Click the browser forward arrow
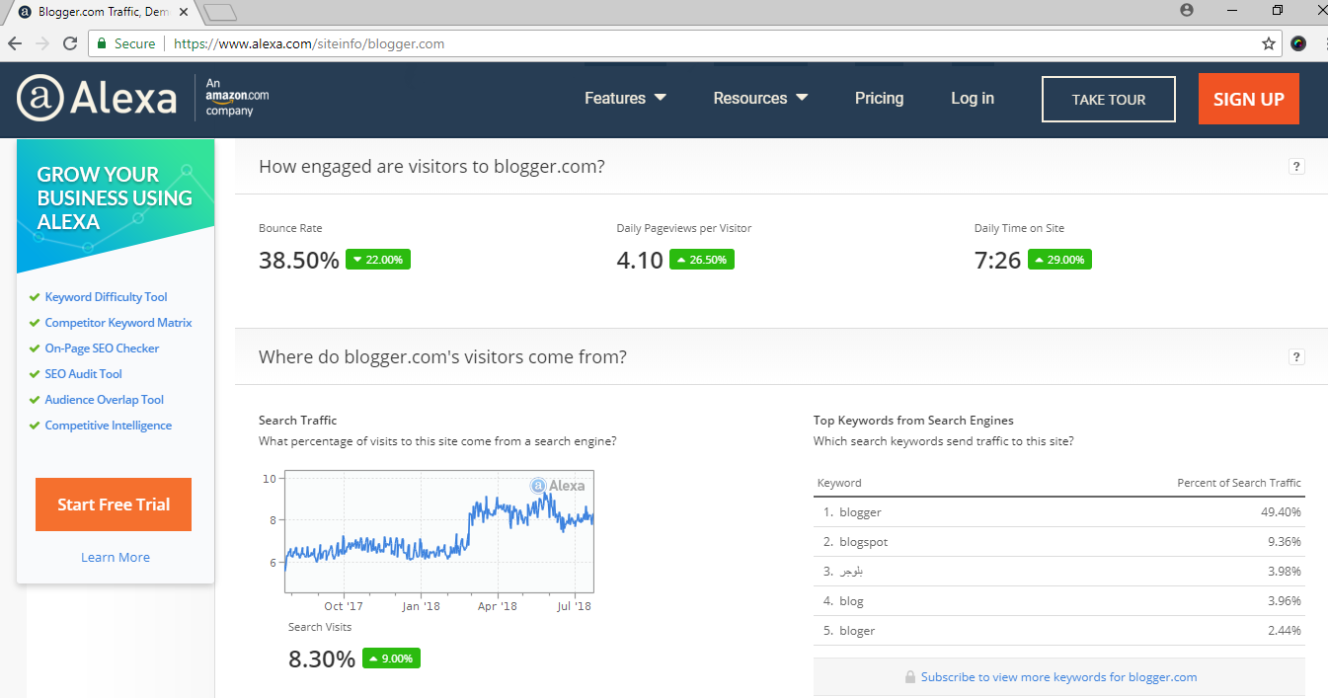The image size is (1328, 698). click(42, 43)
